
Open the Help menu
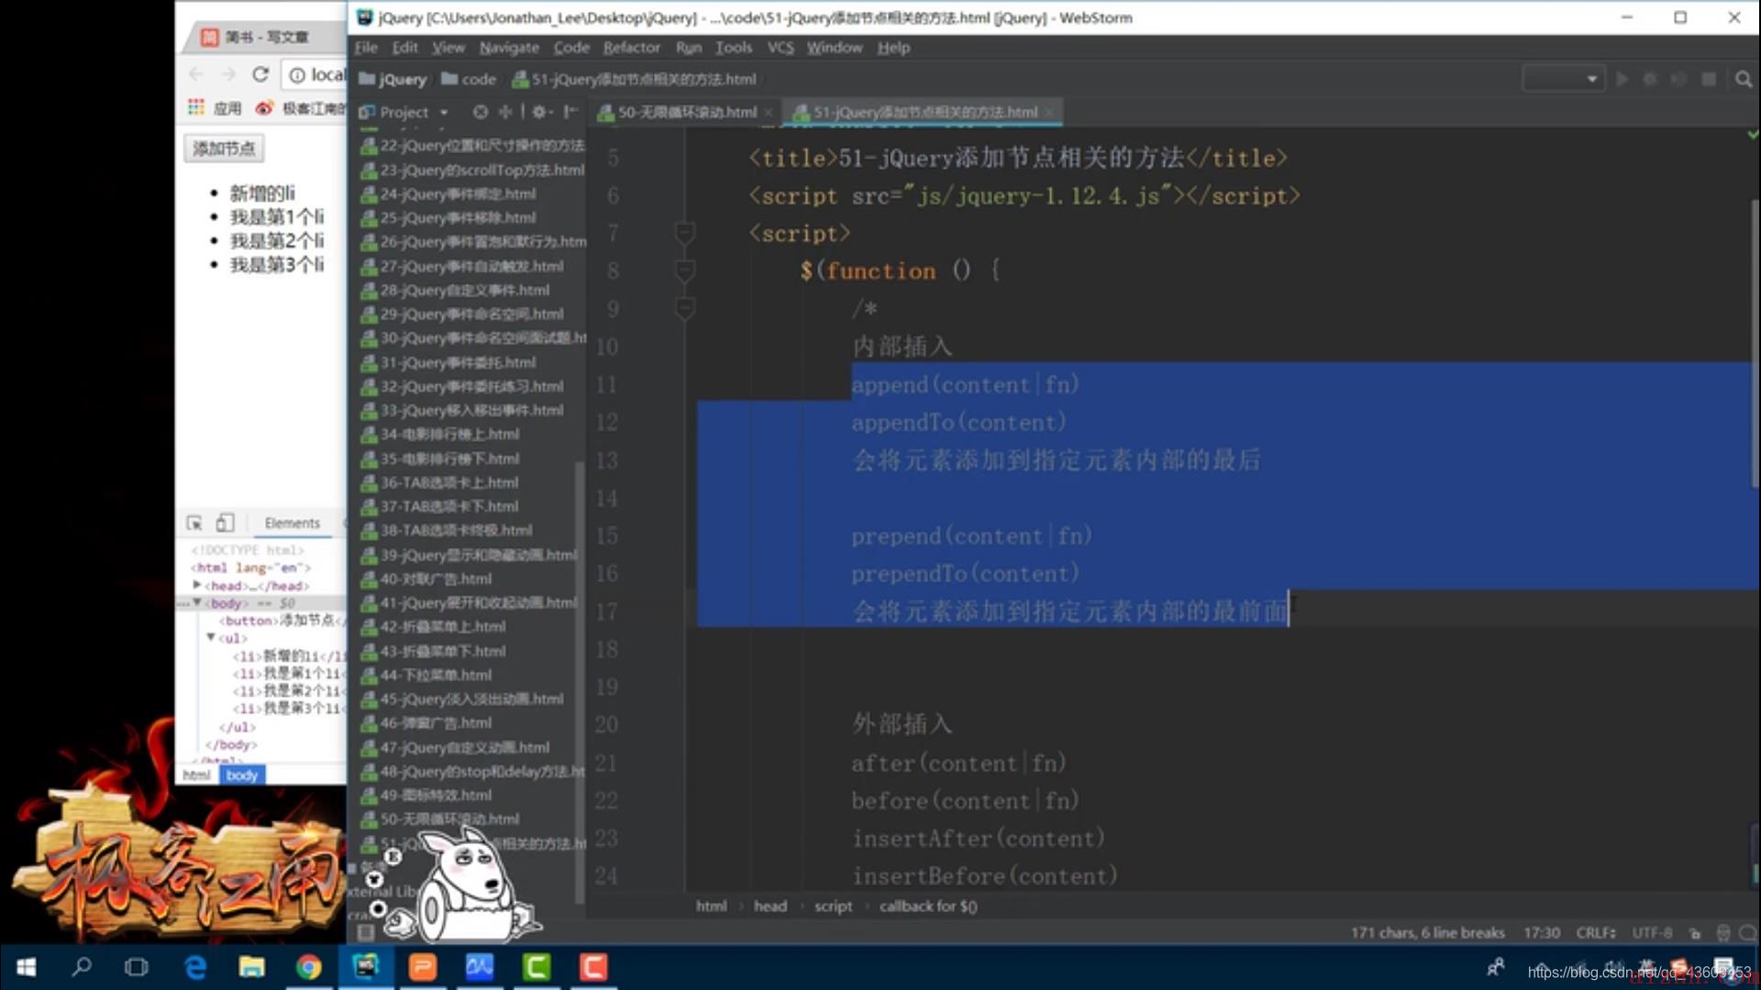coord(893,47)
